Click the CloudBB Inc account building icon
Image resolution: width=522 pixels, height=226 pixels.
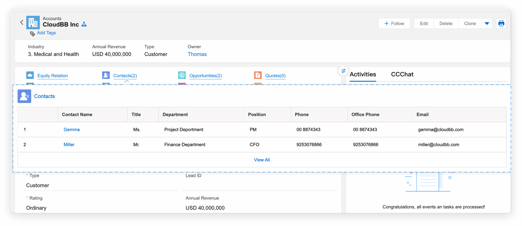click(33, 23)
